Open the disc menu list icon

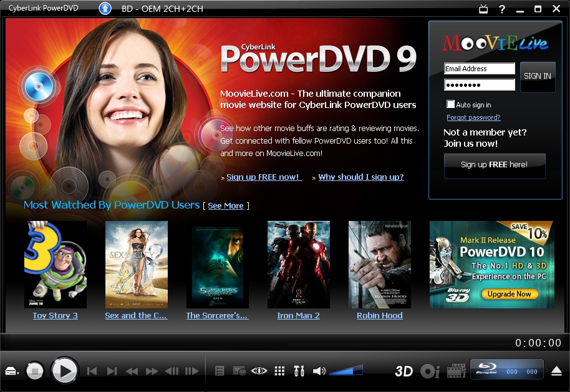point(220,371)
